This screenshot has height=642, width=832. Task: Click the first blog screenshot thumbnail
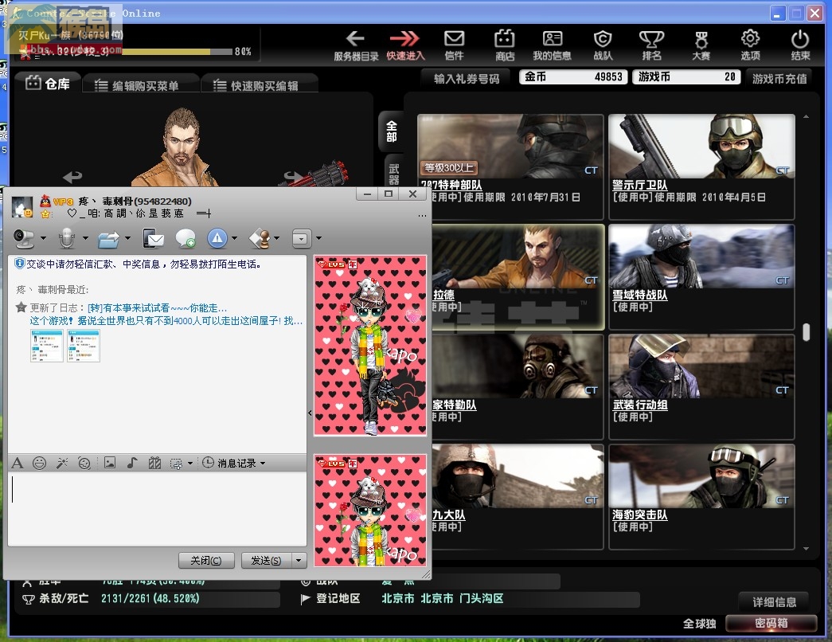(x=47, y=346)
